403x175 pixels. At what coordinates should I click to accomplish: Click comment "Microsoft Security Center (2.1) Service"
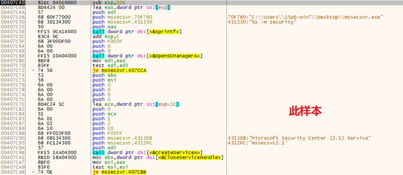tap(300, 138)
